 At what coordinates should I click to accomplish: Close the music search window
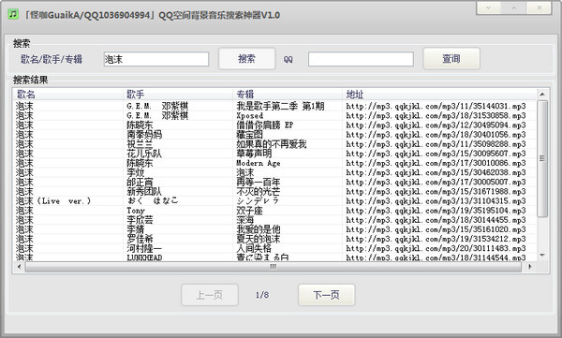pyautogui.click(x=540, y=7)
